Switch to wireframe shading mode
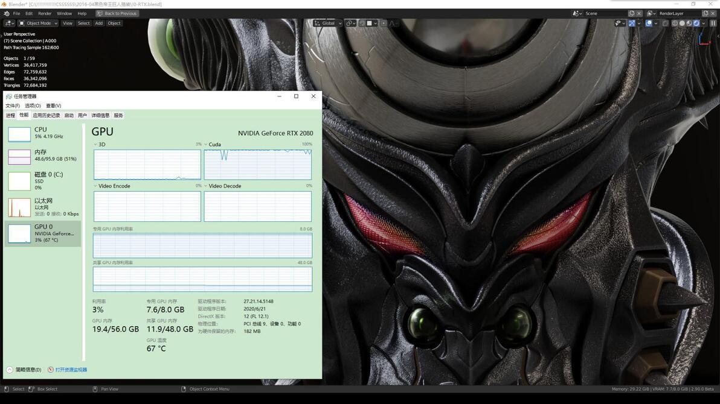The width and height of the screenshot is (720, 404). click(x=675, y=23)
